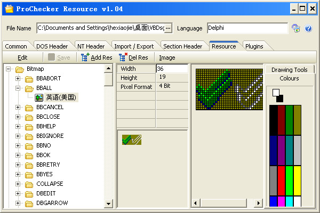Click the Add Res toolbar icon
This screenshot has height=213, width=320.
coord(85,57)
